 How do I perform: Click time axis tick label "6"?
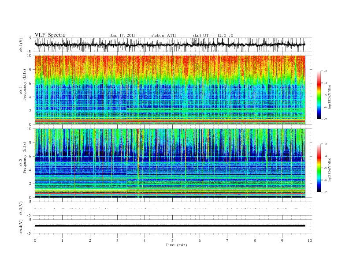point(200,240)
